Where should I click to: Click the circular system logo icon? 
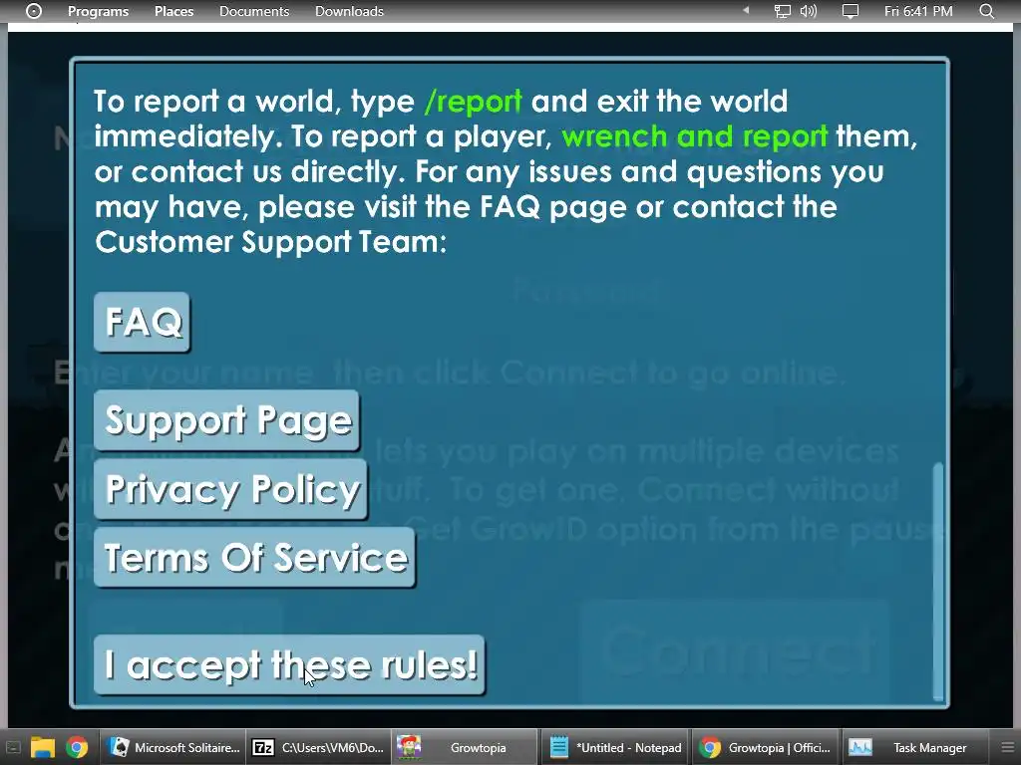pos(34,11)
